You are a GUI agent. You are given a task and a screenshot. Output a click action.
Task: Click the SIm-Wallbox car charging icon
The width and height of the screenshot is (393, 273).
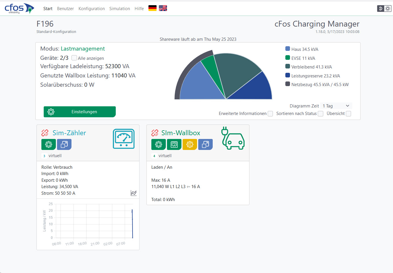click(x=233, y=138)
